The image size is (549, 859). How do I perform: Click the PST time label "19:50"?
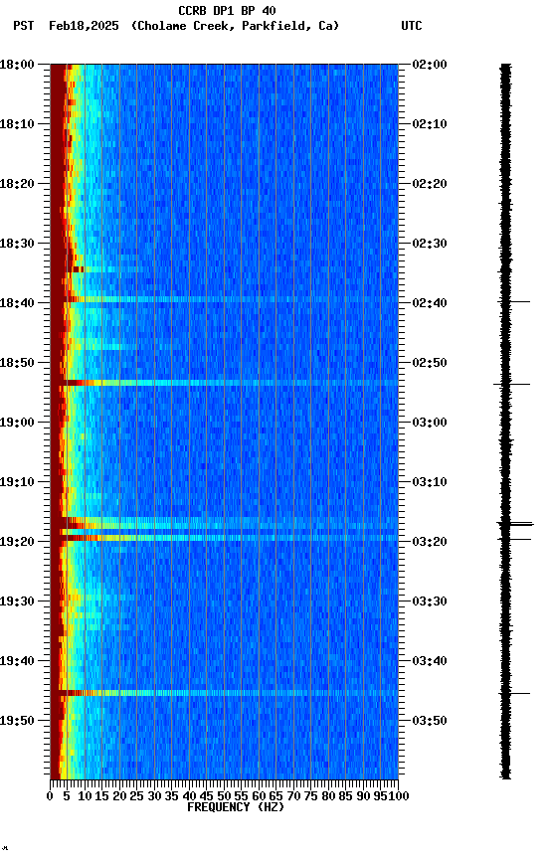17,721
